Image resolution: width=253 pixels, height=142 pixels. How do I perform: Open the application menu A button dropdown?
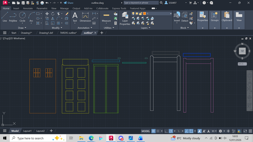6,3
